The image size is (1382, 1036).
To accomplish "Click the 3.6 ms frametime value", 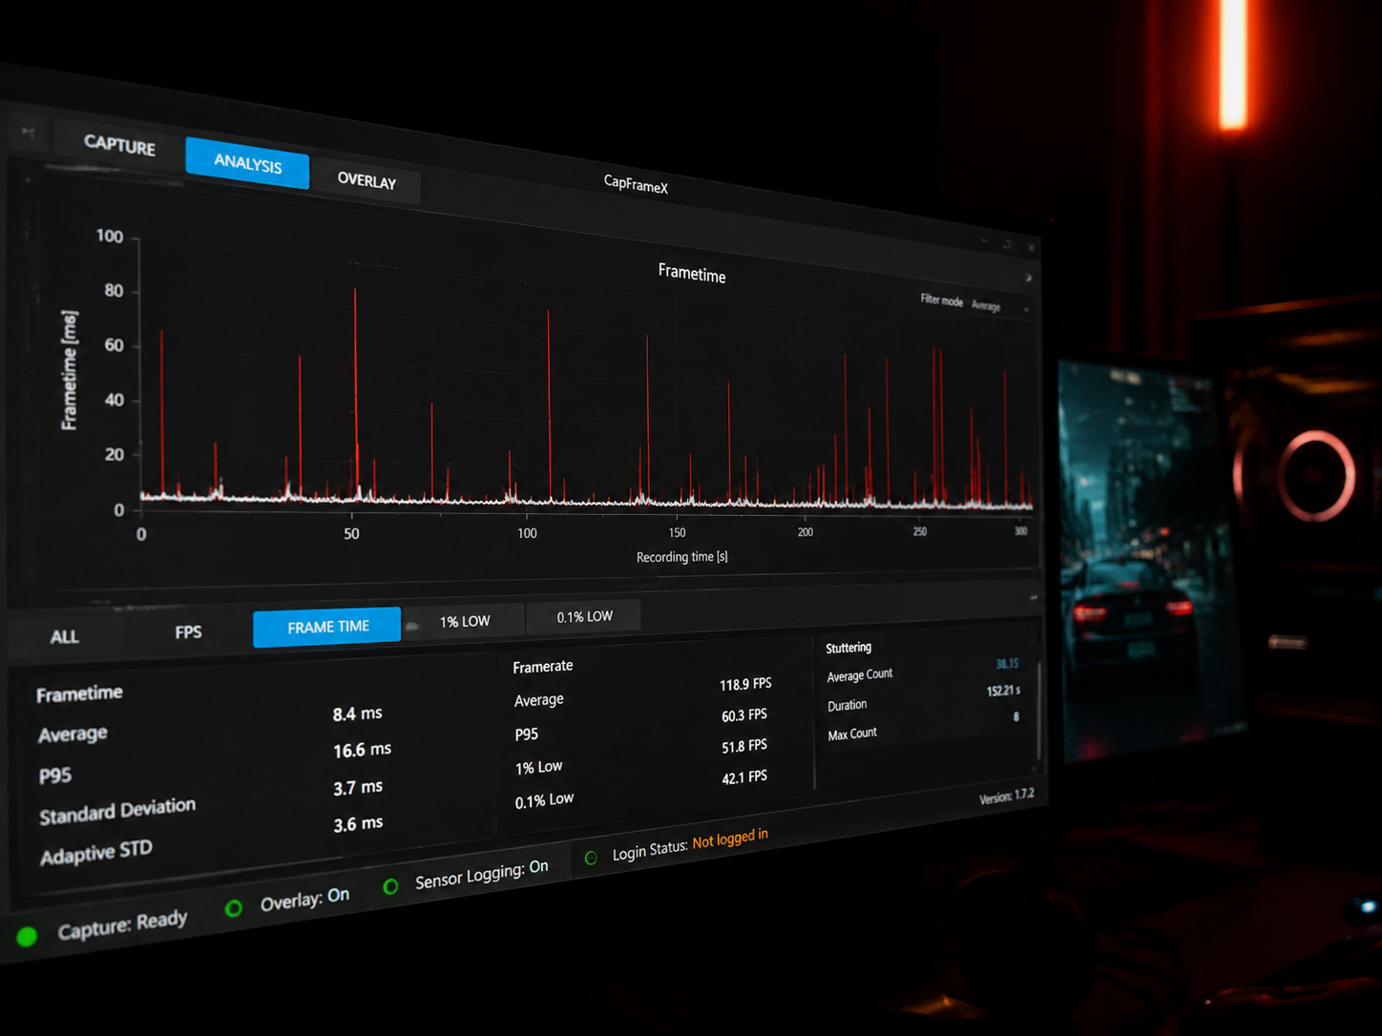I will click(x=358, y=824).
